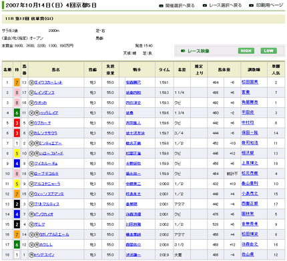Click the 騎手 column header
Image resolution: width=287 pixels, height=261 pixels.
tap(137, 70)
